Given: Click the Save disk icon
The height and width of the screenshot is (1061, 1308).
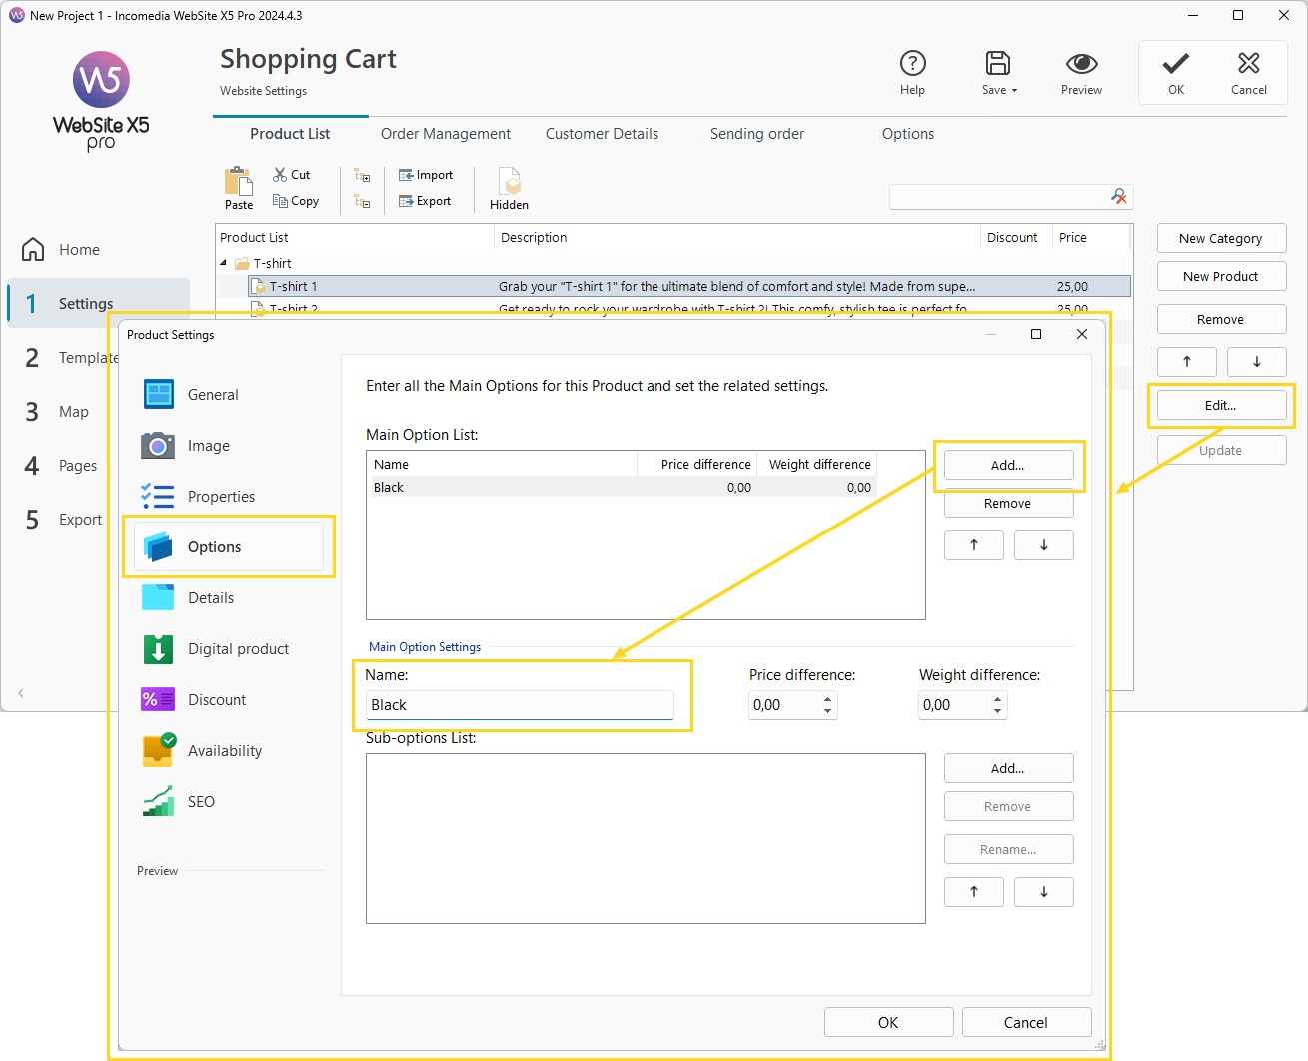Looking at the screenshot, I should [997, 64].
